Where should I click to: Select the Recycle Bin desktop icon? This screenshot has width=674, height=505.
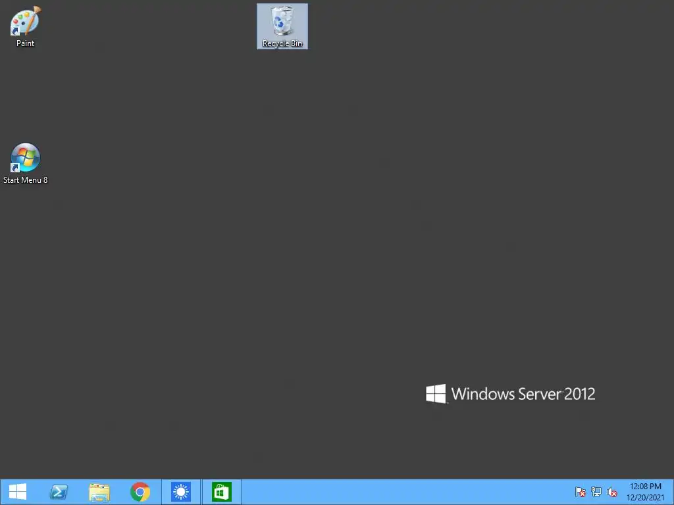[x=282, y=26]
